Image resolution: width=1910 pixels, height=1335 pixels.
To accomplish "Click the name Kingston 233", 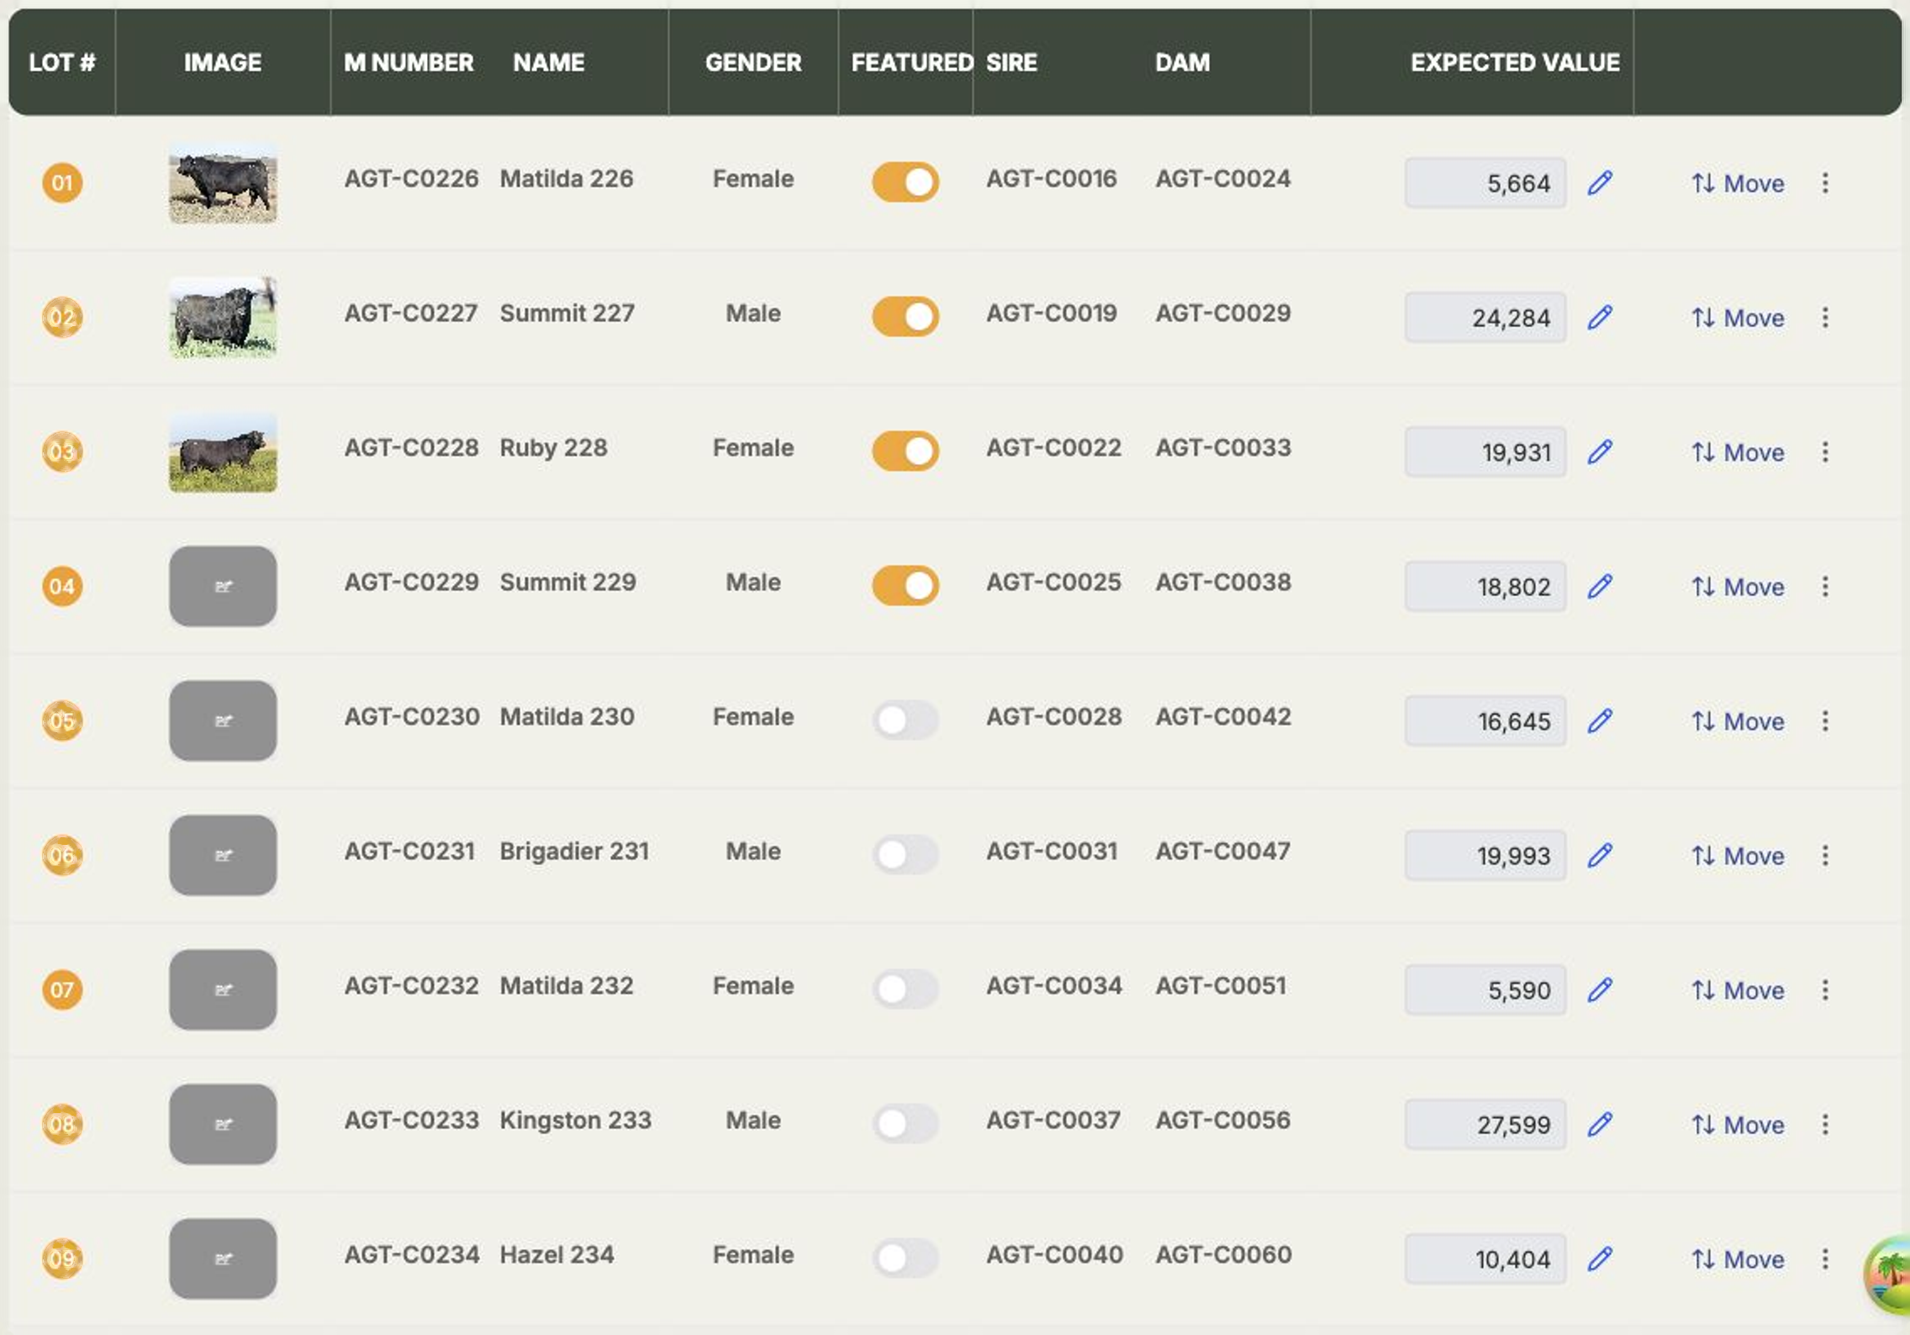I will [x=576, y=1120].
